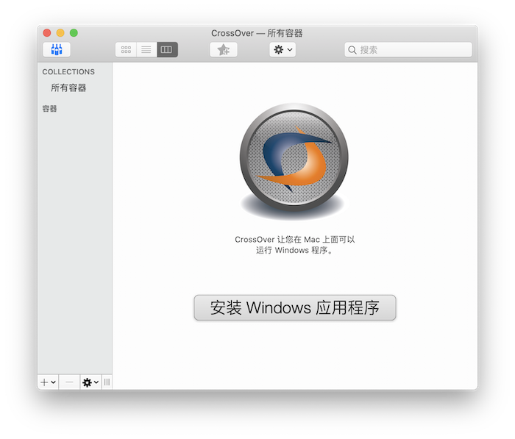Click the minus remove-bottle button

[x=70, y=382]
